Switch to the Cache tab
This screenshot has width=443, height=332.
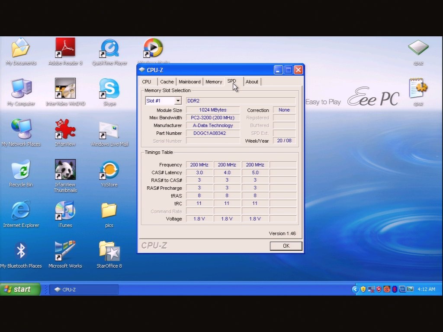coord(167,82)
